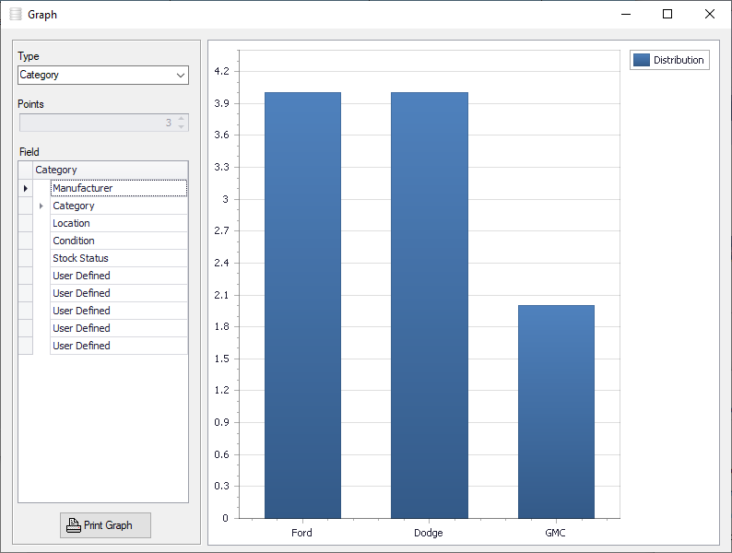Click the Print Graph button
Image resolution: width=732 pixels, height=553 pixels.
(105, 525)
